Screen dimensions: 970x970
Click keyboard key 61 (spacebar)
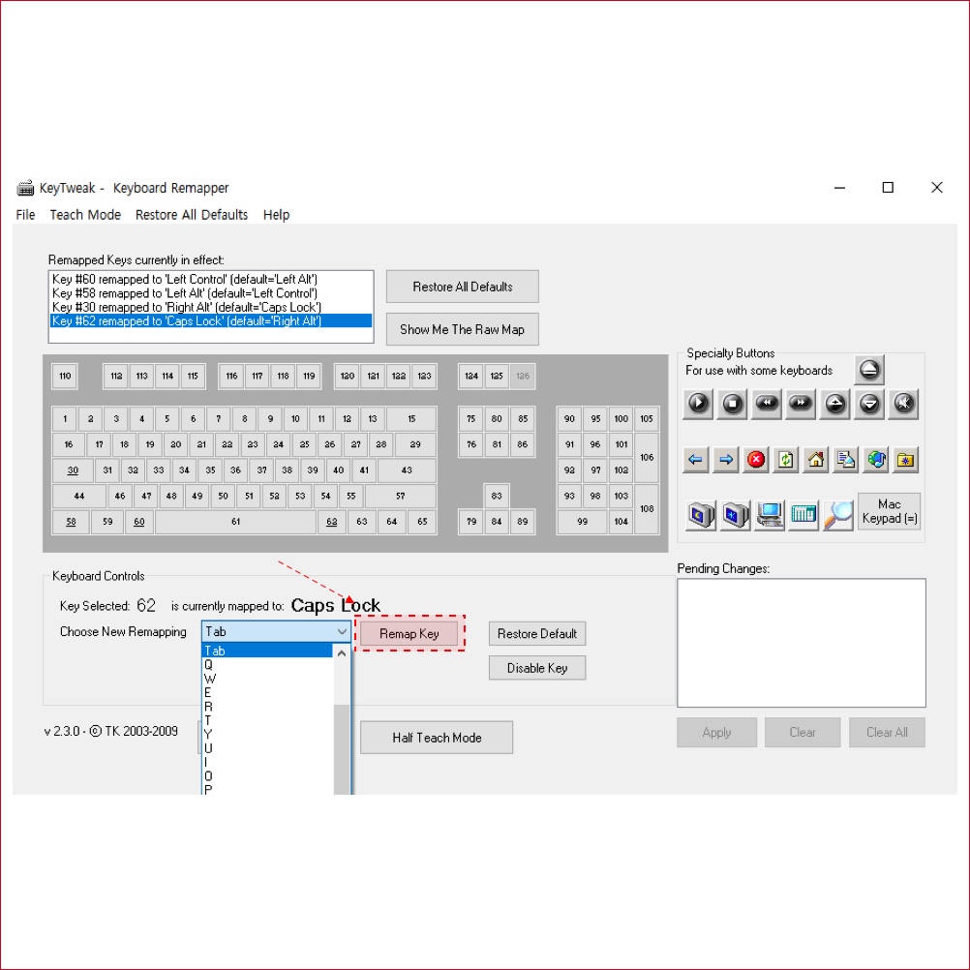(x=235, y=522)
